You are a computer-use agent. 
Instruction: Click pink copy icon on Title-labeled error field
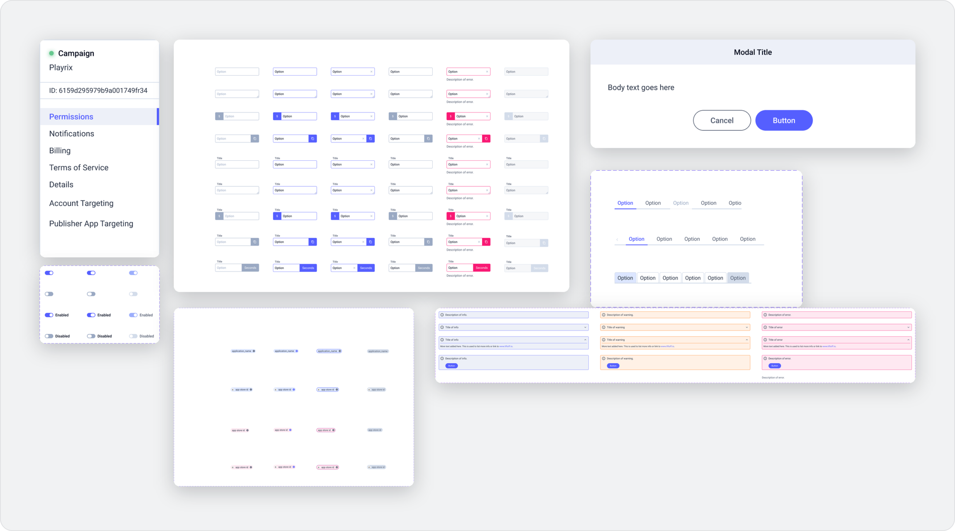click(486, 242)
